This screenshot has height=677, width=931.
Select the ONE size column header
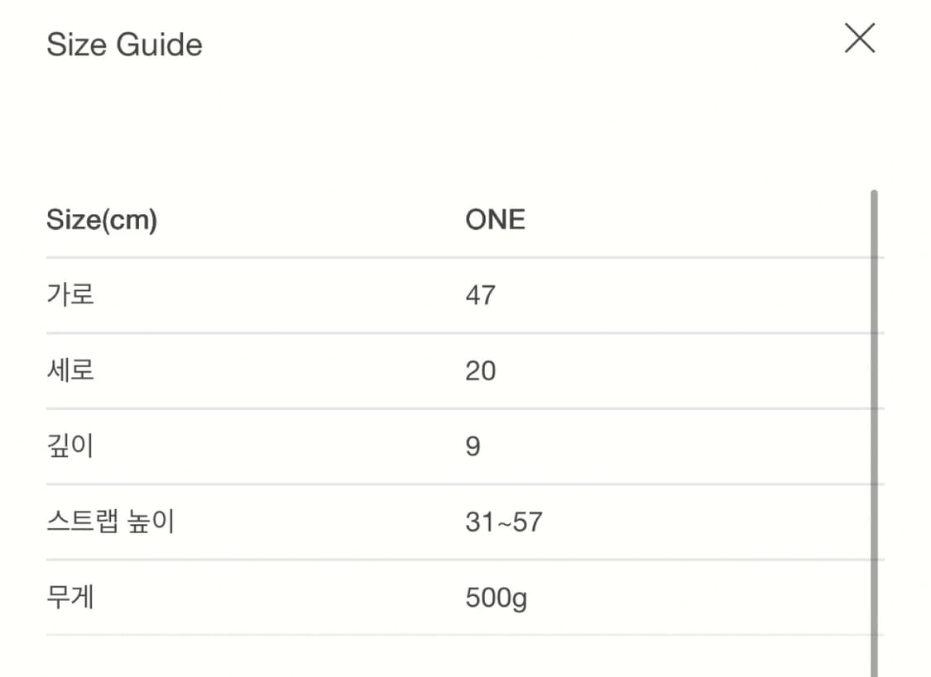[495, 220]
